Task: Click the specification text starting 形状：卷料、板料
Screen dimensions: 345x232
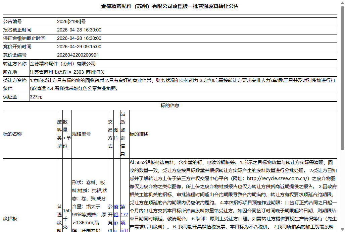Action: 90,206
